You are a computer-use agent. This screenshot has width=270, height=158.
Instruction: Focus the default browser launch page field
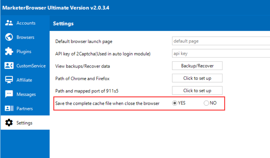click(x=221, y=41)
